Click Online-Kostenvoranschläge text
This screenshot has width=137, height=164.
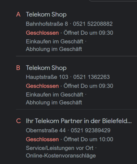pos(61,156)
